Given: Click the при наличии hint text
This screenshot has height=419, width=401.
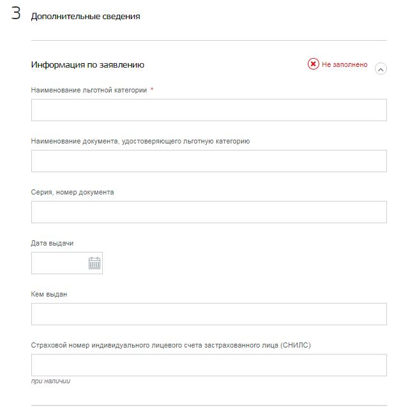Looking at the screenshot, I should [50, 381].
